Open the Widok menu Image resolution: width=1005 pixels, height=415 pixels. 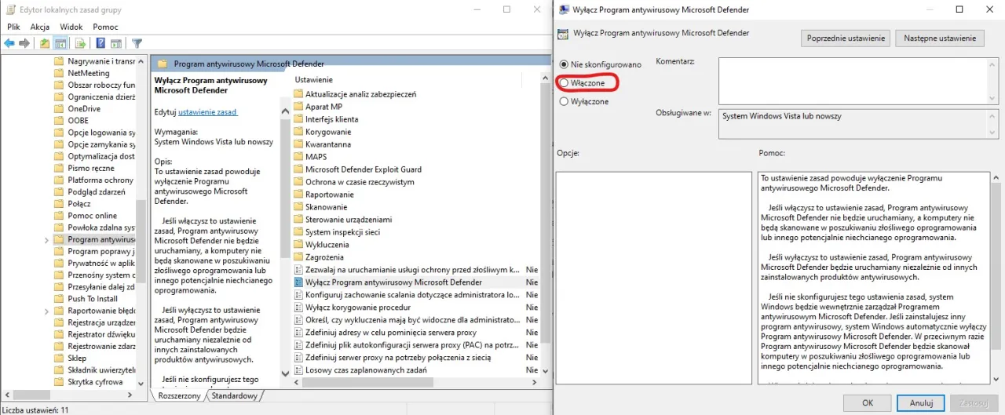coord(71,27)
